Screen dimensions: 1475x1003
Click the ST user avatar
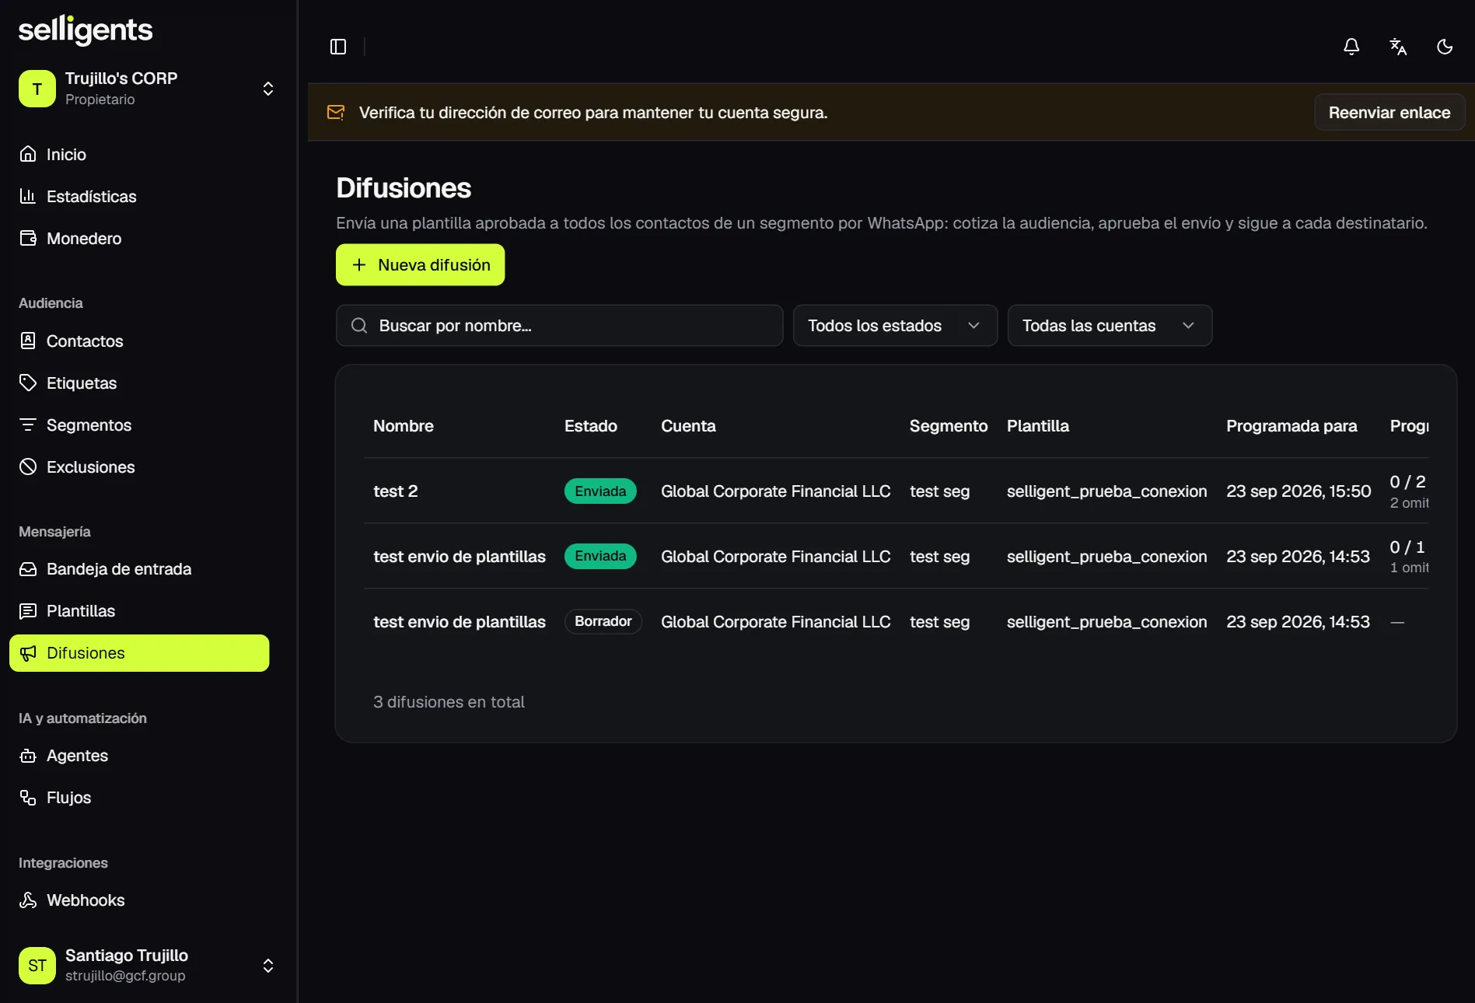point(37,966)
